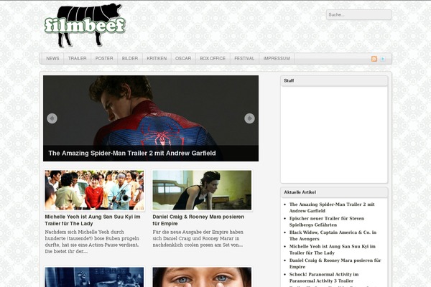Open the KRITIKEN menu item

tap(157, 59)
